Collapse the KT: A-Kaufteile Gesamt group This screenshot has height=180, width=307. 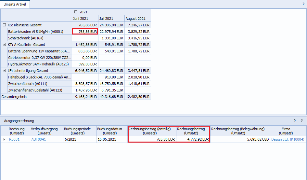click(x=4, y=45)
